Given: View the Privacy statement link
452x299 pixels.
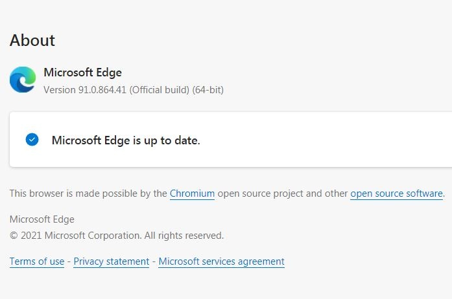Looking at the screenshot, I should pos(112,261).
